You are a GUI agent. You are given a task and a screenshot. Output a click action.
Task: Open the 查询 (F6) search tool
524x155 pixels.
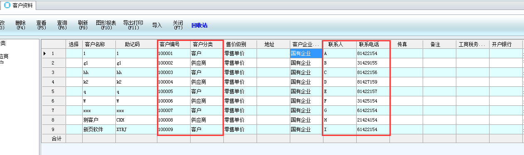pos(62,25)
